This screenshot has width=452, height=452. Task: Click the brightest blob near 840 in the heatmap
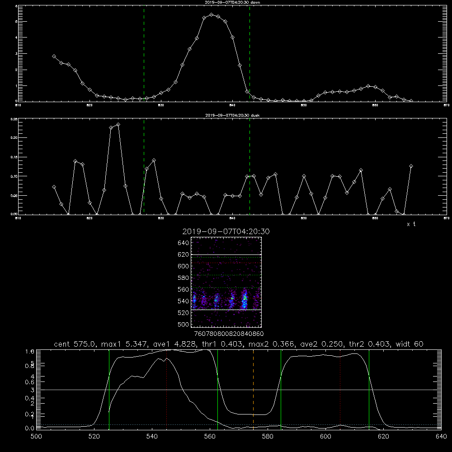point(245,299)
